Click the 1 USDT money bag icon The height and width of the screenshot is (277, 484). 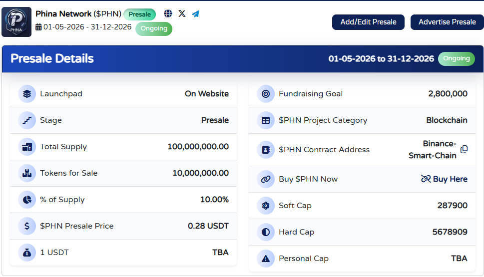(x=27, y=253)
